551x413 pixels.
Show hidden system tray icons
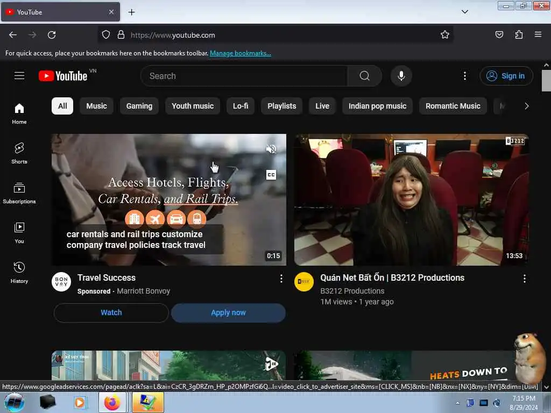[457, 403]
